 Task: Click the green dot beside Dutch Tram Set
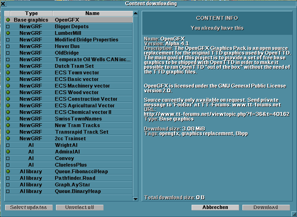[x=8, y=66]
